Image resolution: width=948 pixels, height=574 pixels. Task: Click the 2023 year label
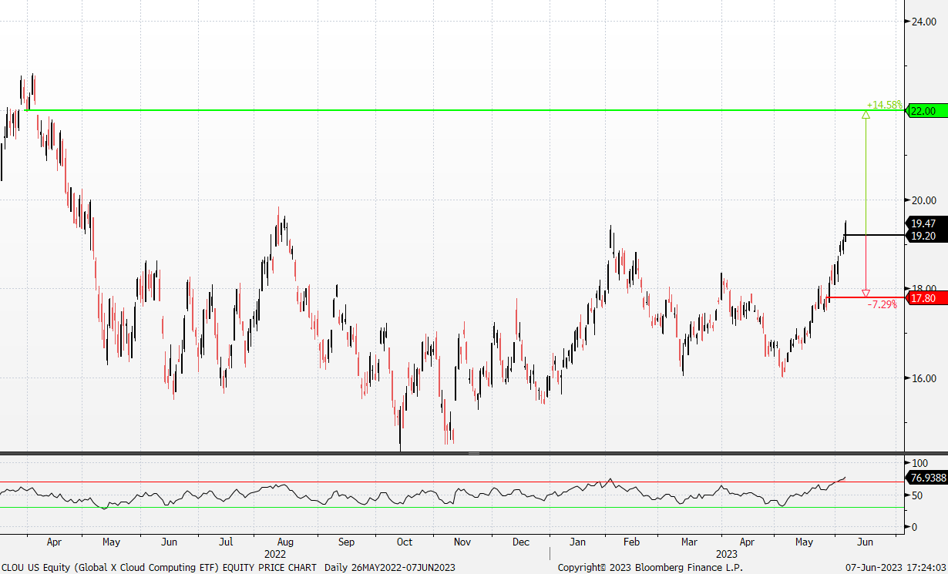(727, 554)
